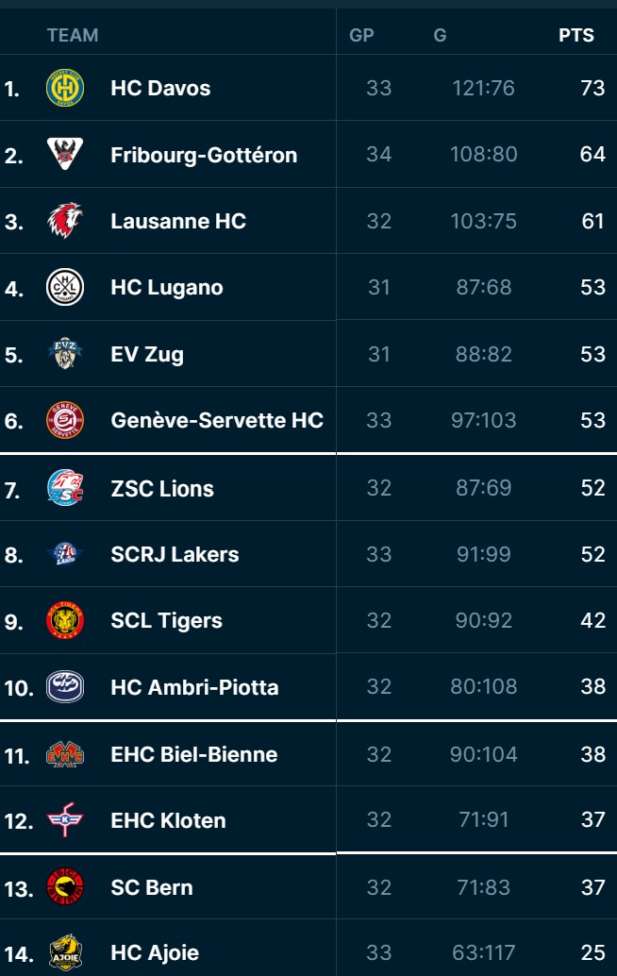Screen dimensions: 617x976
Task: Click the ZSC Lions logo
Action: (x=65, y=488)
